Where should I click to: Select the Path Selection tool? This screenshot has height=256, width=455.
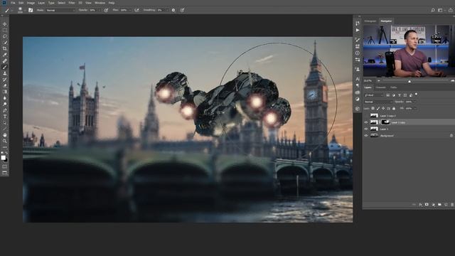(5, 122)
